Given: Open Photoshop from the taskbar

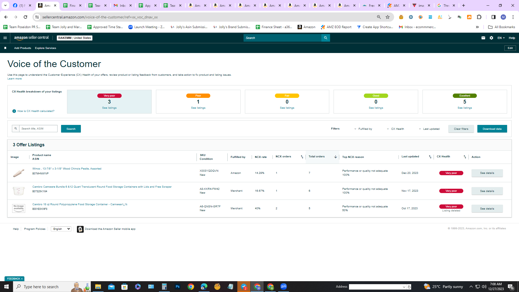Looking at the screenshot, I should (x=177, y=287).
